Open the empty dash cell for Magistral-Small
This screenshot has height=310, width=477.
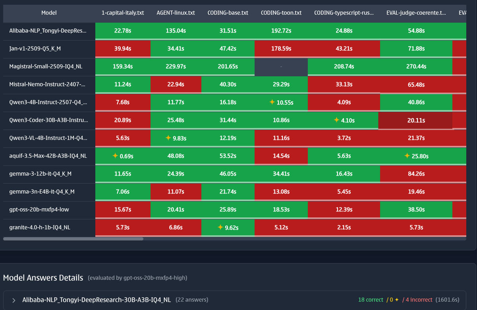pos(281,67)
